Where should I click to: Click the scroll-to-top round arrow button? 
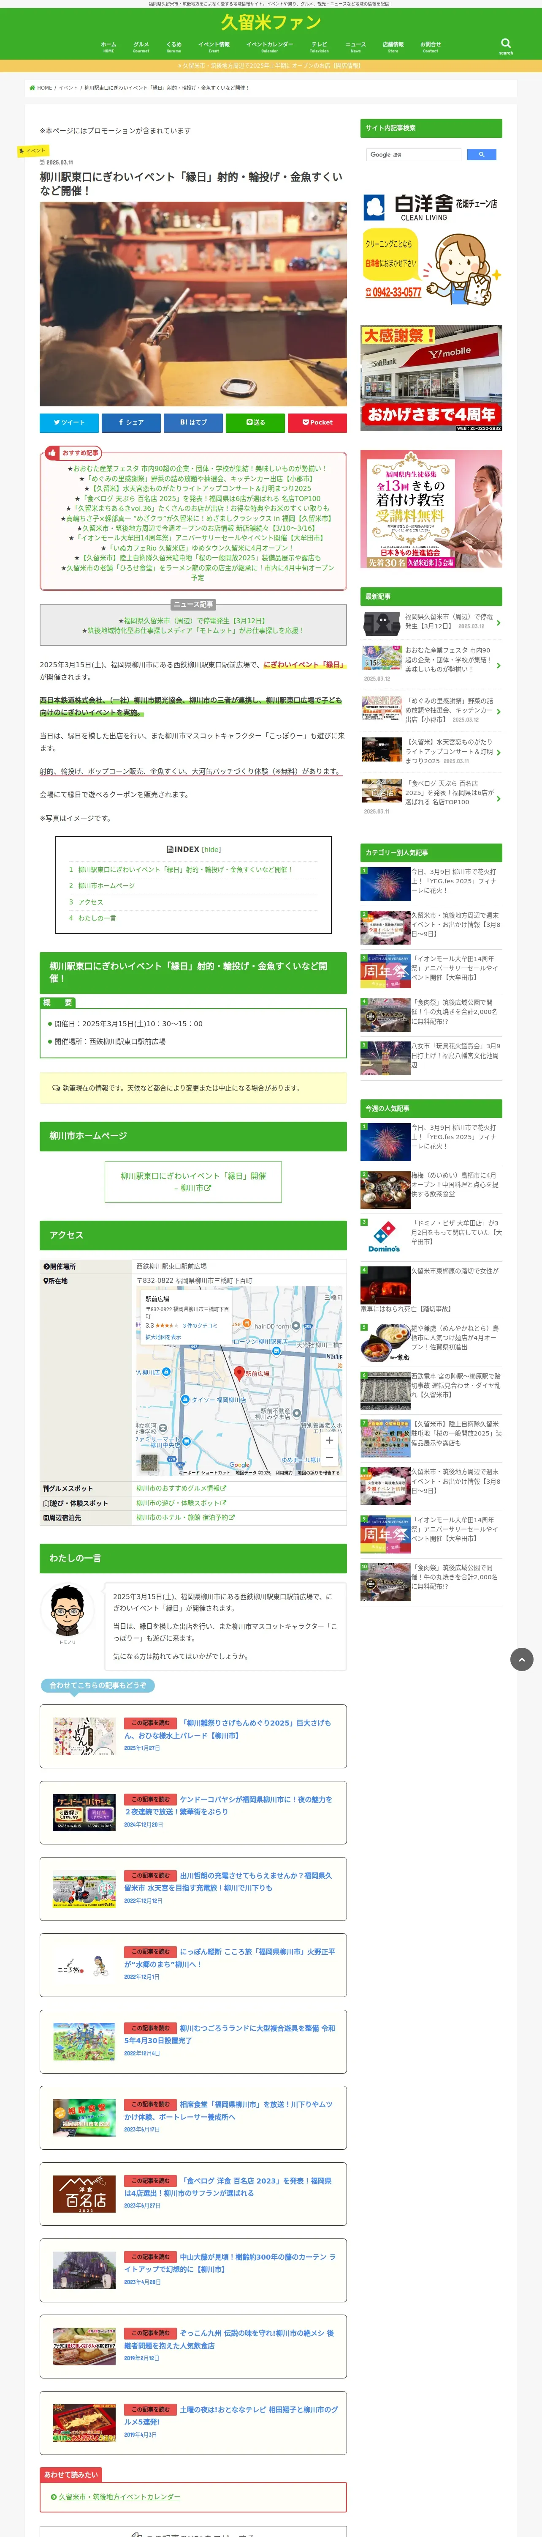tap(521, 1660)
